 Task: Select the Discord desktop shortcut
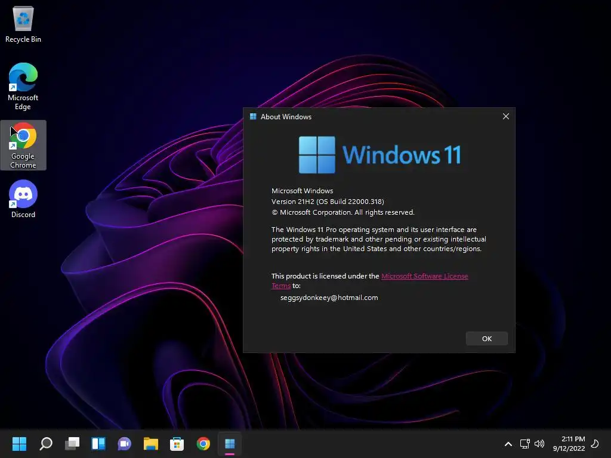coord(23,199)
